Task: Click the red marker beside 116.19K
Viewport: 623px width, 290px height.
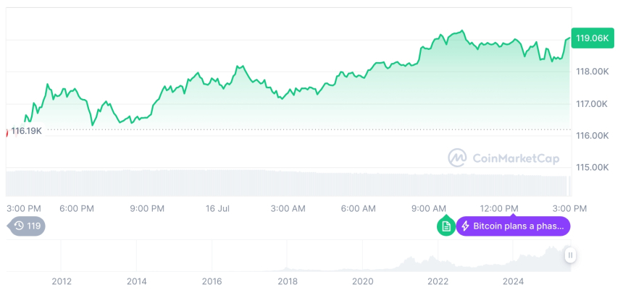Action: (7, 131)
